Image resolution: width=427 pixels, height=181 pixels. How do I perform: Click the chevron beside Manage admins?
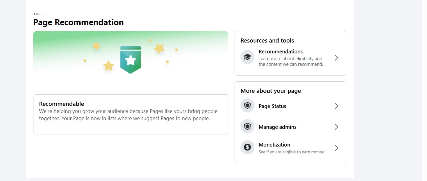(336, 127)
